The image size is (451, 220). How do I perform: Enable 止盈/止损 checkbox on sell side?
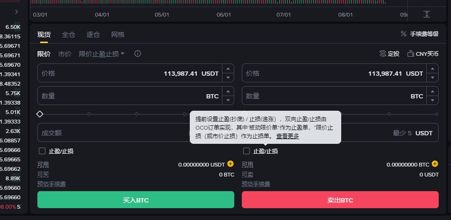tap(247, 151)
